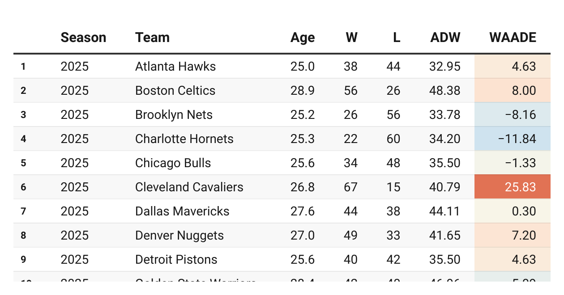Click row number 6 index cell
564x295 pixels.
(23, 187)
